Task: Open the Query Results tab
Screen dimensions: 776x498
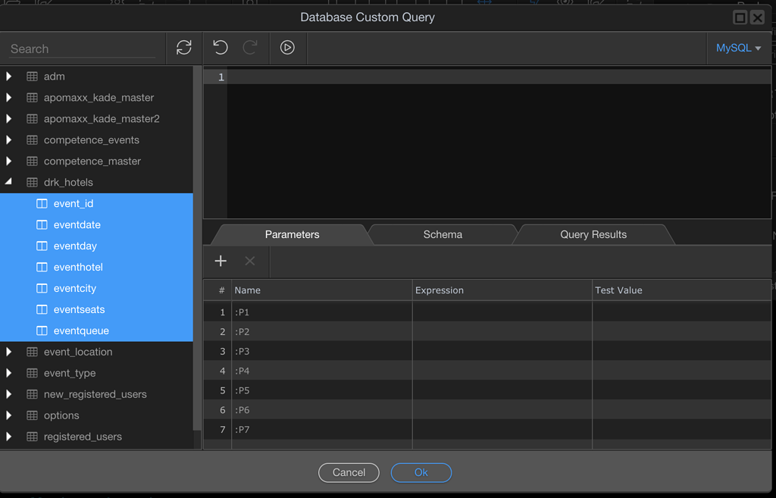Action: click(x=593, y=234)
